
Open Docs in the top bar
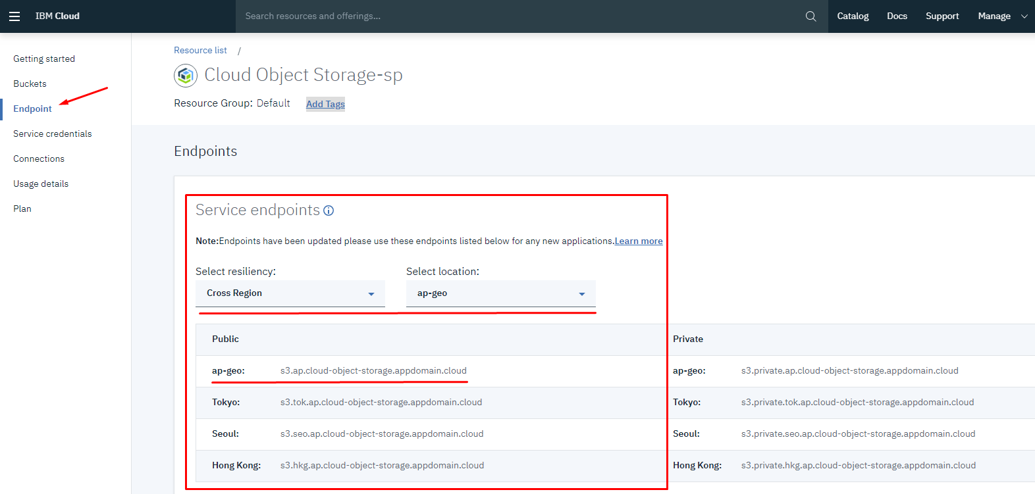(897, 16)
